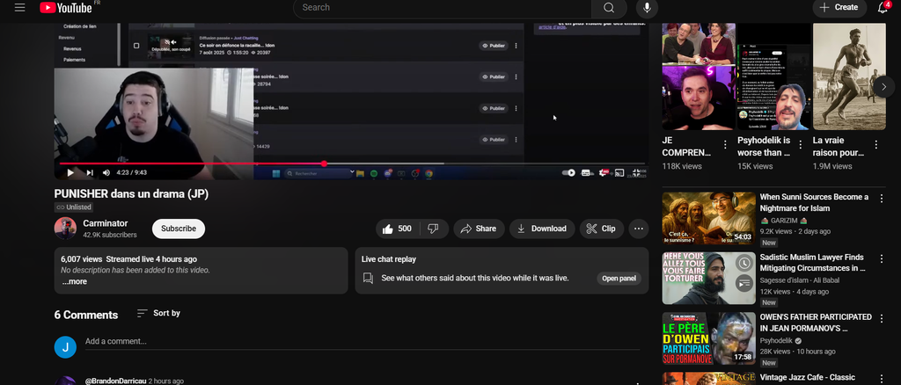Play the video with the play button

point(70,172)
